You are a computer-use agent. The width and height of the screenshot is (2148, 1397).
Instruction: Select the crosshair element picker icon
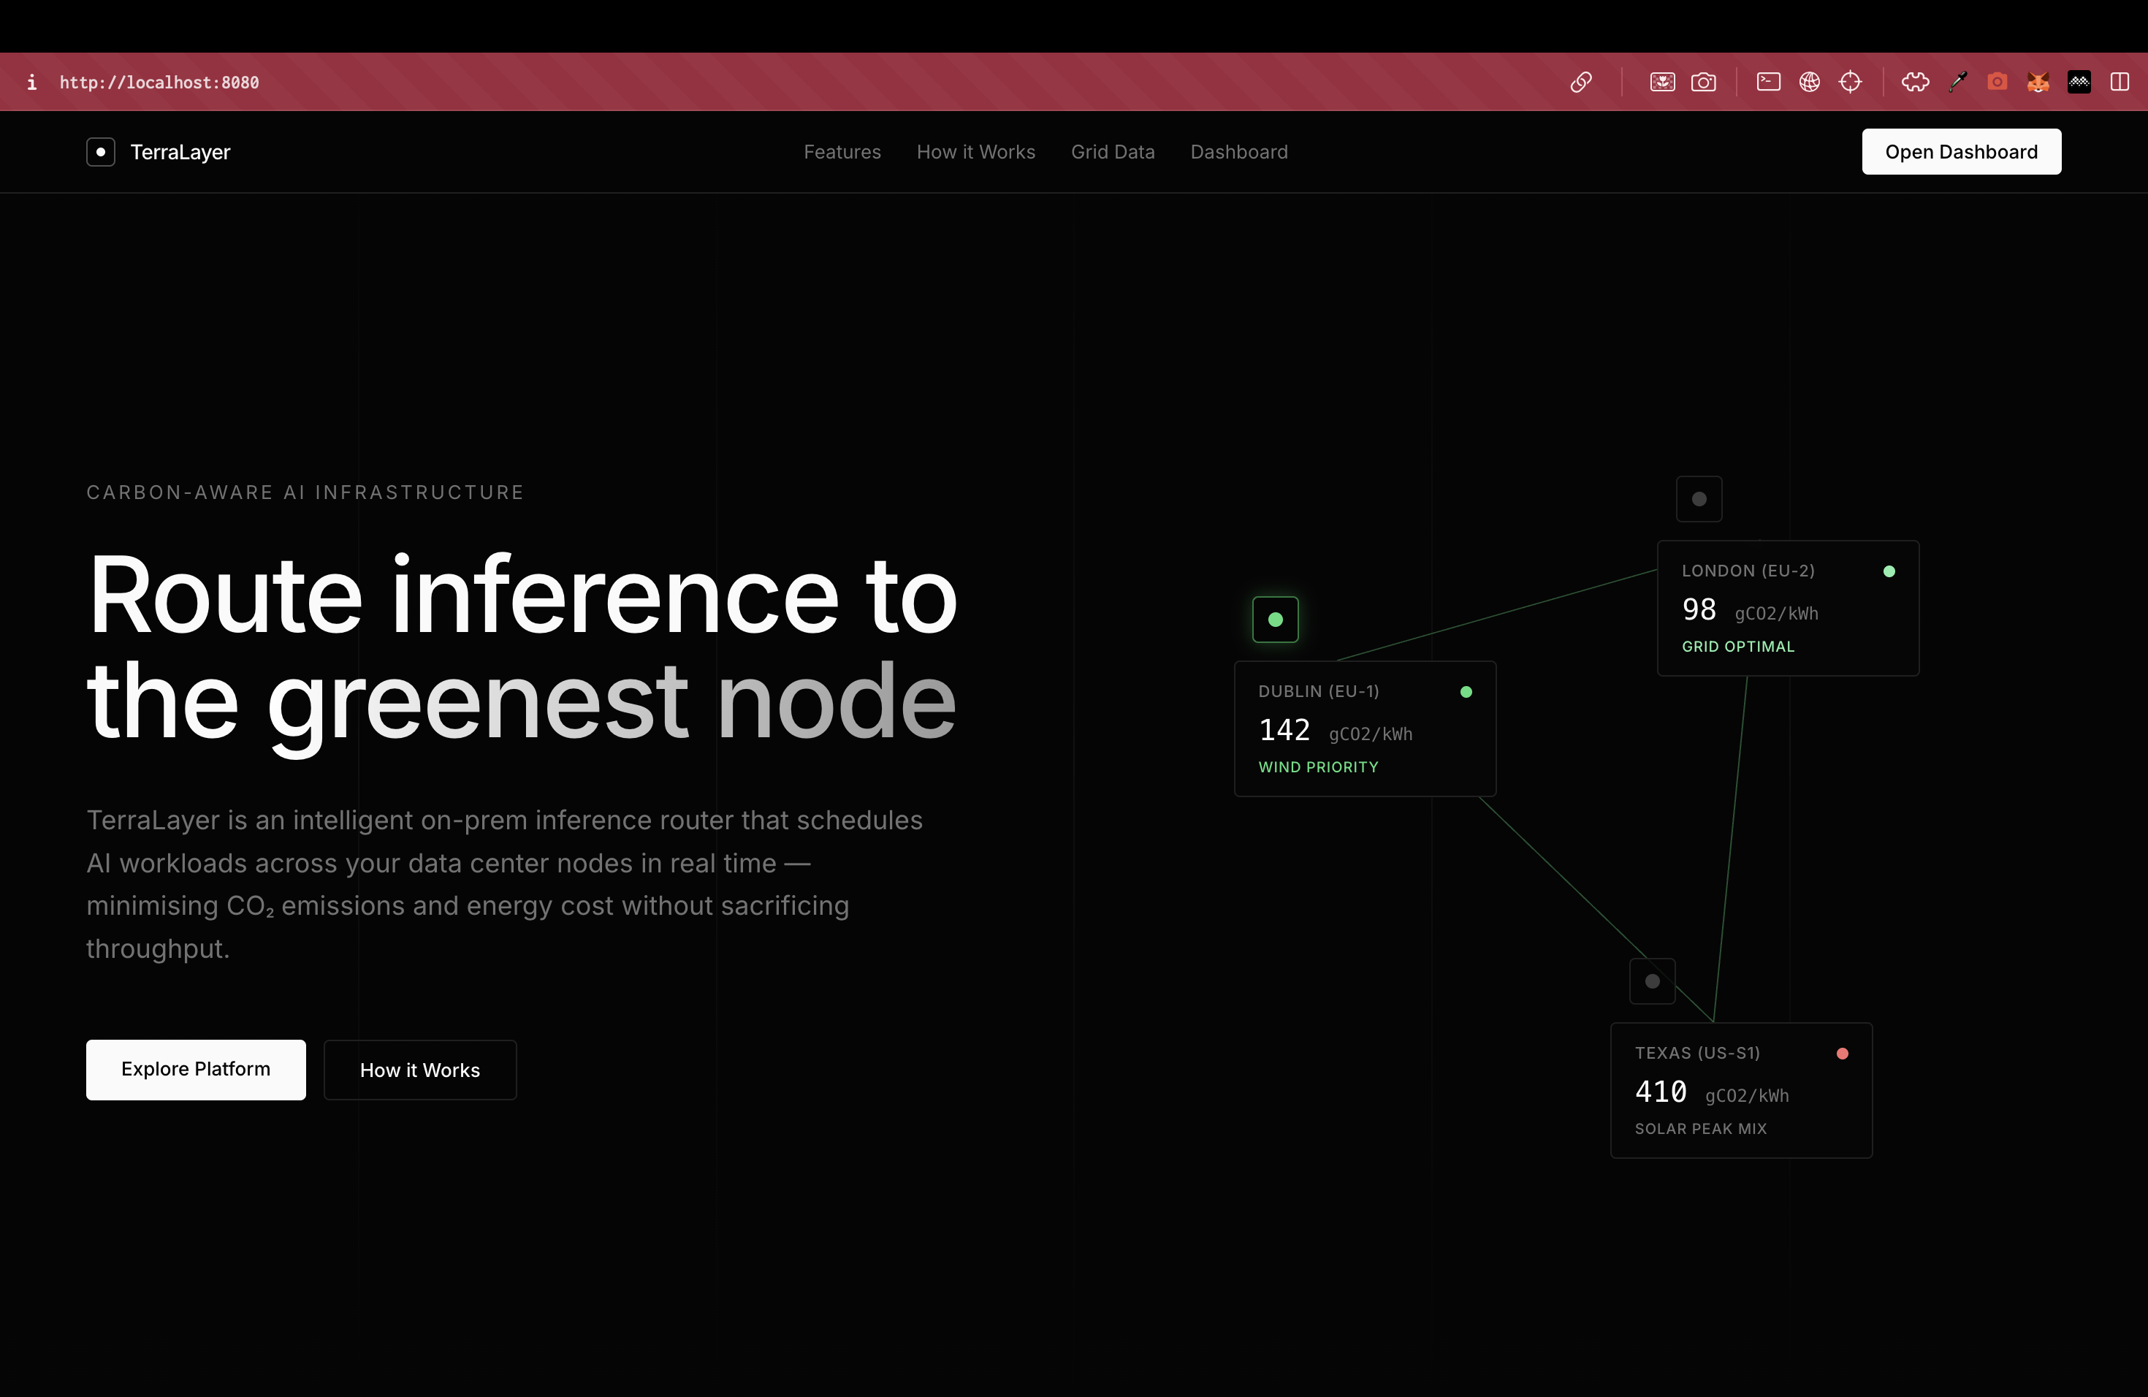pyautogui.click(x=1850, y=82)
